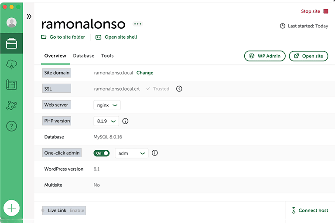Click the ramonalonso.local.crt certificate text
Screen dimensions: 335x223
click(x=117, y=89)
